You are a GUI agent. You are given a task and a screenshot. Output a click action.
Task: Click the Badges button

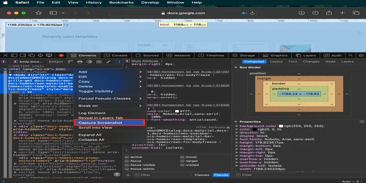56,61
